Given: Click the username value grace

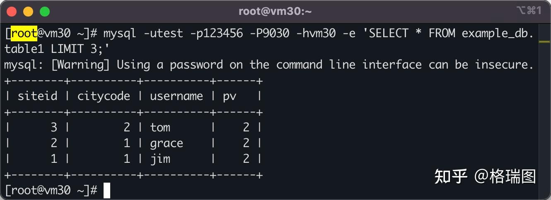Looking at the screenshot, I should 167,143.
